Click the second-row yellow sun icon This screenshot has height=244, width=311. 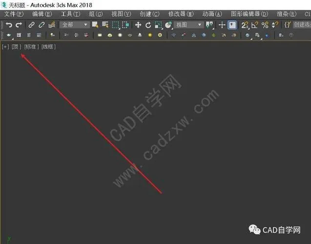[x=150, y=35]
